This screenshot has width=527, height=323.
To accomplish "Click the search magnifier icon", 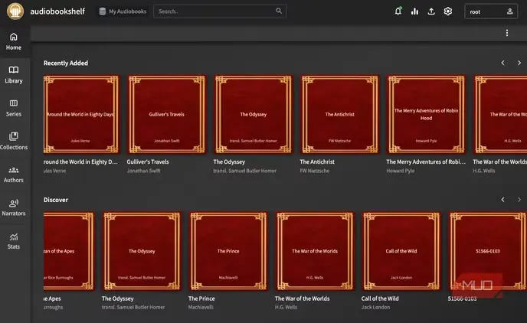I will pos(279,11).
